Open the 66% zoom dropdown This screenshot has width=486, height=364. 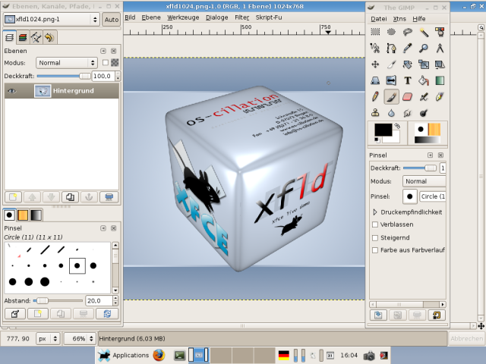(80, 339)
